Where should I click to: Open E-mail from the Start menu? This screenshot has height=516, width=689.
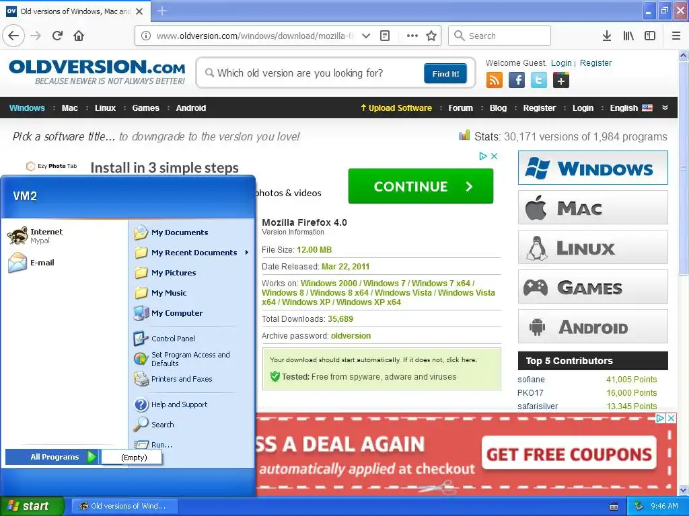[31, 263]
